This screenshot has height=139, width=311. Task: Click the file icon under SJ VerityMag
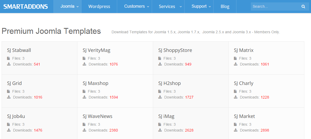pyautogui.click(x=84, y=58)
